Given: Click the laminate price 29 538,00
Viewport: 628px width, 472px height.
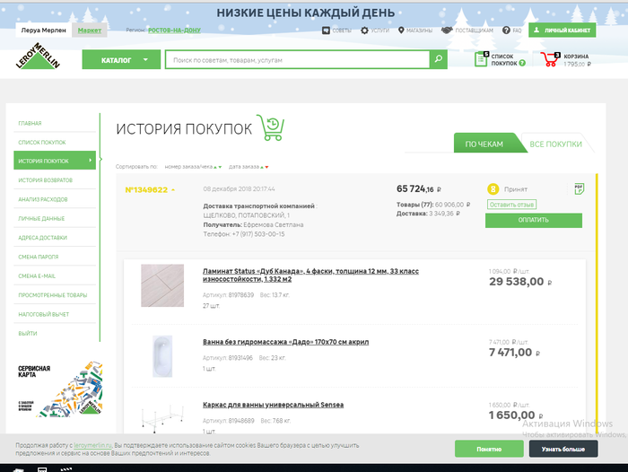Looking at the screenshot, I should [520, 282].
